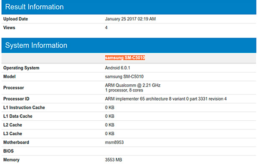Click the 1 processor, 8 cores text
Image resolution: width=259 pixels, height=167 pixels.
pyautogui.click(x=124, y=91)
